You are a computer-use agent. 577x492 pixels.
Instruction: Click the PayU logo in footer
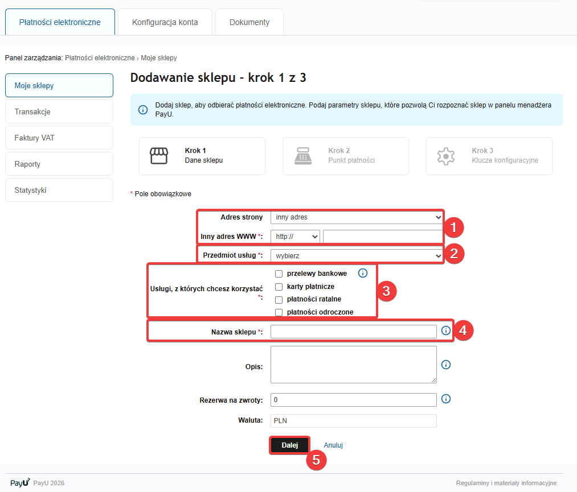(x=20, y=483)
